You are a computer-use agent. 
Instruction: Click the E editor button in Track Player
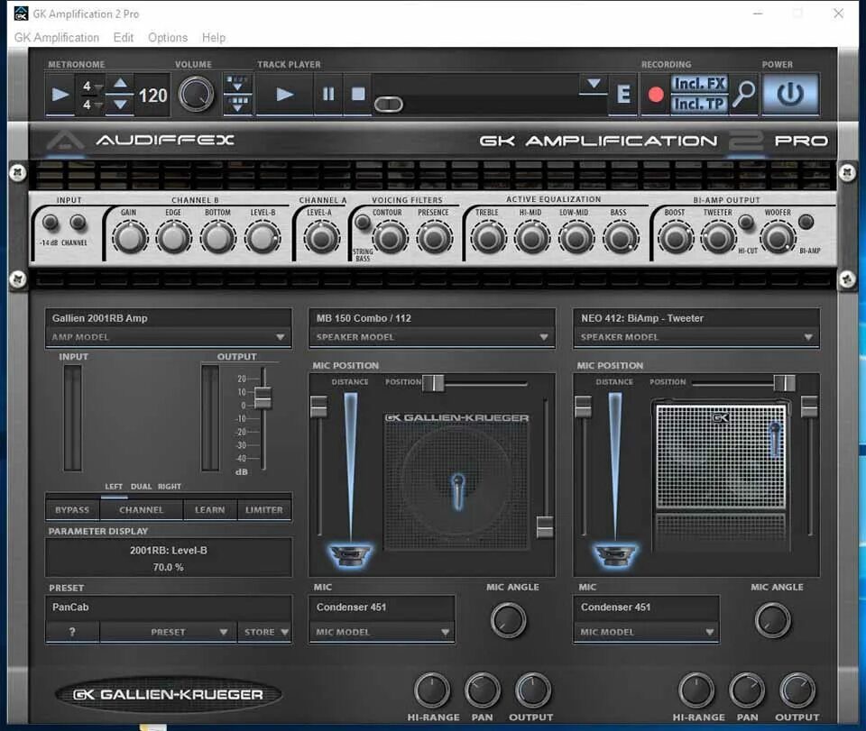622,94
